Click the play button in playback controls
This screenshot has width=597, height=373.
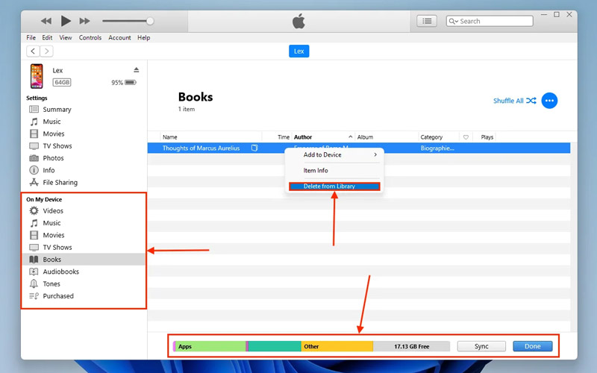coord(66,21)
